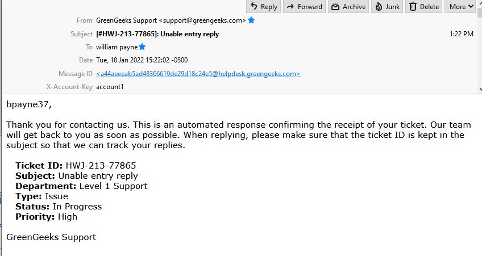Select the sender address support@greengeeks.com
482x256 pixels.
tap(202, 20)
